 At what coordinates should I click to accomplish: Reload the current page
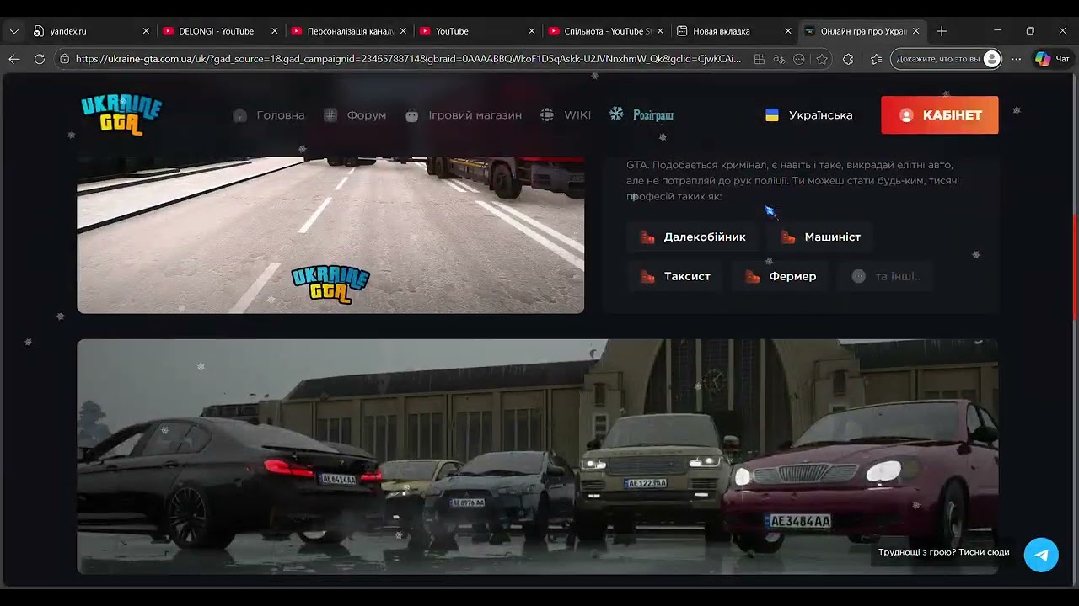pos(40,59)
